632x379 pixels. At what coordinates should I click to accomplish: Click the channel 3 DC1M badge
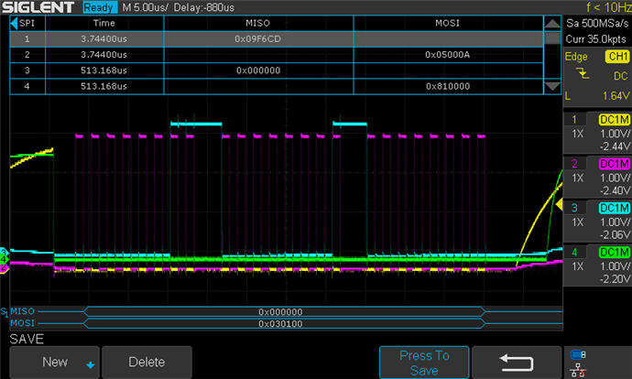[x=615, y=208]
